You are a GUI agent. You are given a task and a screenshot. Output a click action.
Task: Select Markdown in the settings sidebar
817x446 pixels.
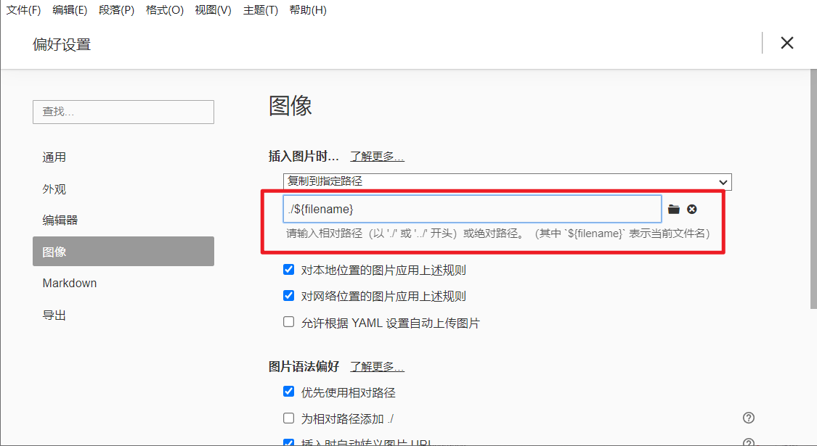70,284
